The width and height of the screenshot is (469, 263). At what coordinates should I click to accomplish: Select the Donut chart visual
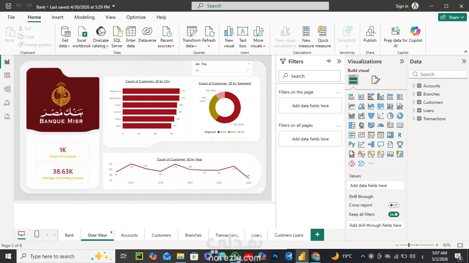400,116
